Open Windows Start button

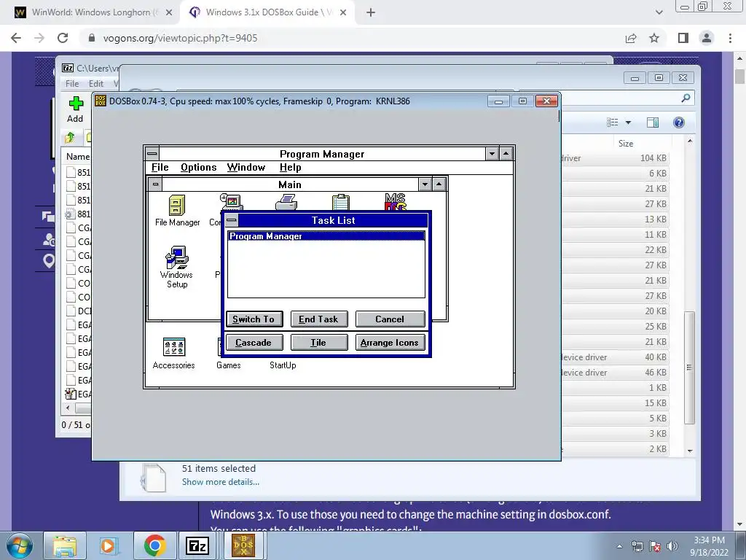coord(19,545)
